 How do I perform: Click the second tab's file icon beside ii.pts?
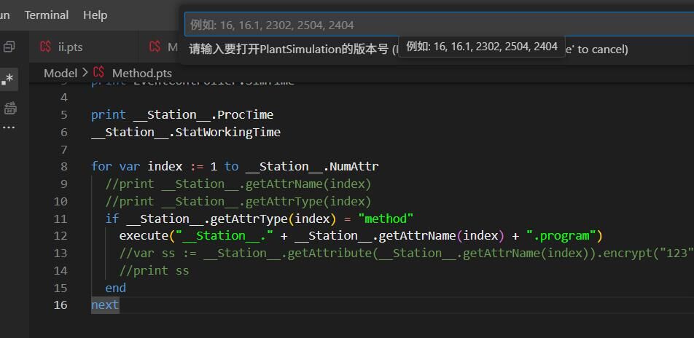pos(155,47)
